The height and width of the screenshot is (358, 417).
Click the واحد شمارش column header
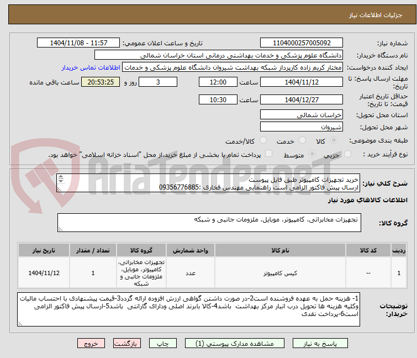point(191,250)
